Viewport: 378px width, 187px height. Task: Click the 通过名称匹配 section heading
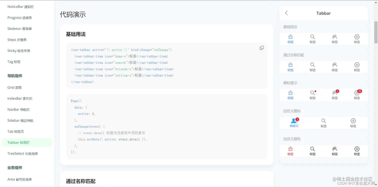click(x=81, y=181)
